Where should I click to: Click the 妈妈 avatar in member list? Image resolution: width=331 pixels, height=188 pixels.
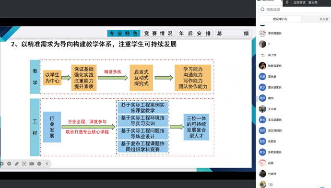pyautogui.click(x=262, y=130)
